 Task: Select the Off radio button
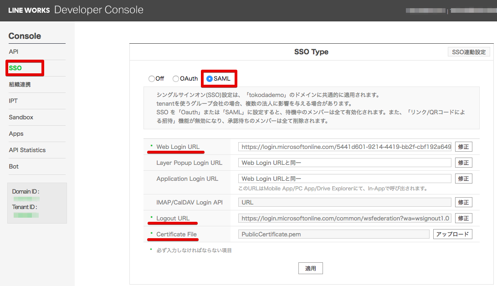click(151, 78)
